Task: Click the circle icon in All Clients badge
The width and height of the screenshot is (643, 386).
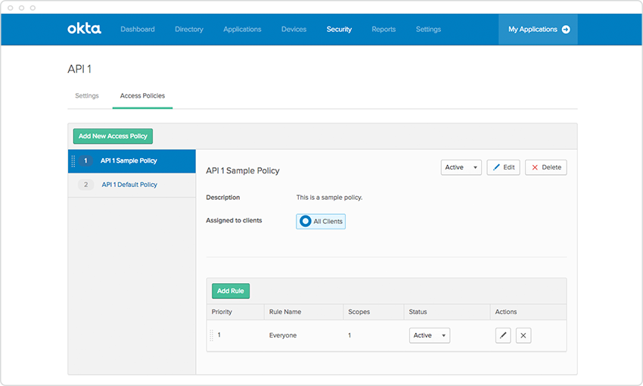Action: tap(306, 221)
